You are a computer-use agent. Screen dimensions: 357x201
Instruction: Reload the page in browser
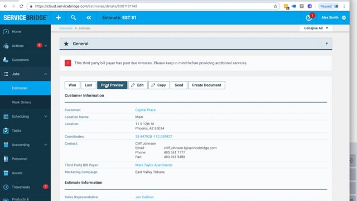pos(21,6)
